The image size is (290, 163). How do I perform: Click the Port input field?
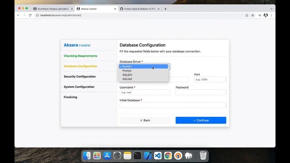210,80
